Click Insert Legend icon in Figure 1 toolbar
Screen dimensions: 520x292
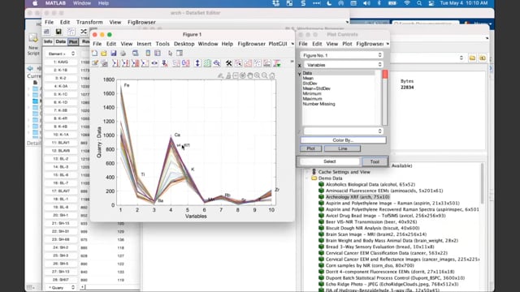coord(158,54)
